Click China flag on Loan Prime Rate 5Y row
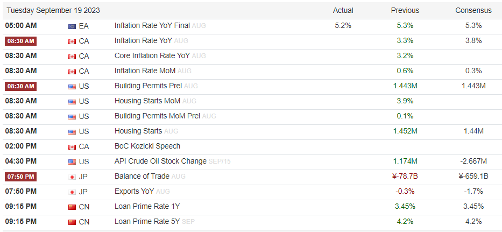The image size is (502, 232). 72,222
